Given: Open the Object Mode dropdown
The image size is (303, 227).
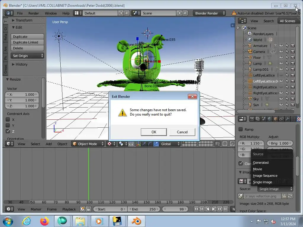Looking at the screenshot, I should coord(88,144).
